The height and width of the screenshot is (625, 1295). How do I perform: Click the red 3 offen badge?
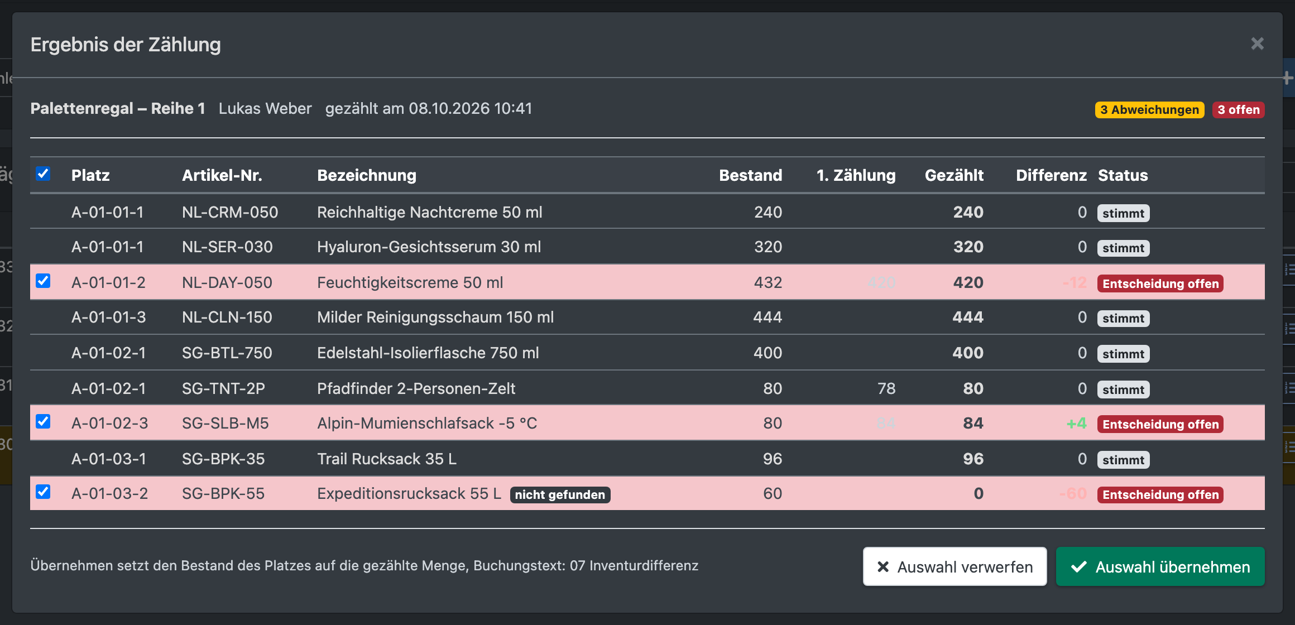1238,110
